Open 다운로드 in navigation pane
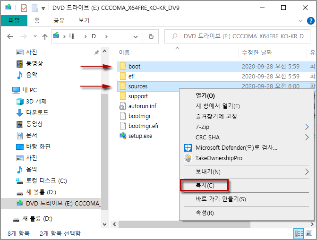This screenshot has height=240, width=317. (37, 112)
